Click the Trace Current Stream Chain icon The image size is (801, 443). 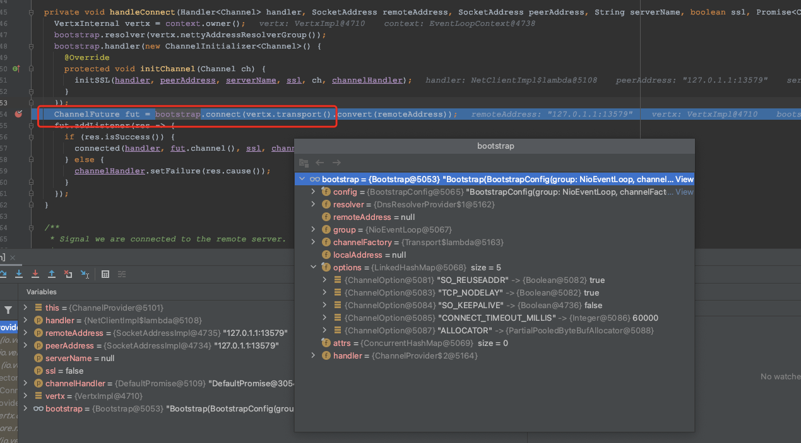[122, 273]
